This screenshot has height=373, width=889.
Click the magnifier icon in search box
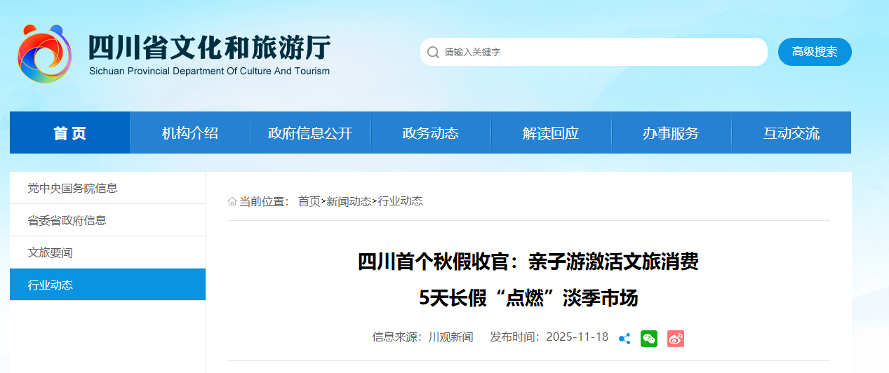point(433,53)
